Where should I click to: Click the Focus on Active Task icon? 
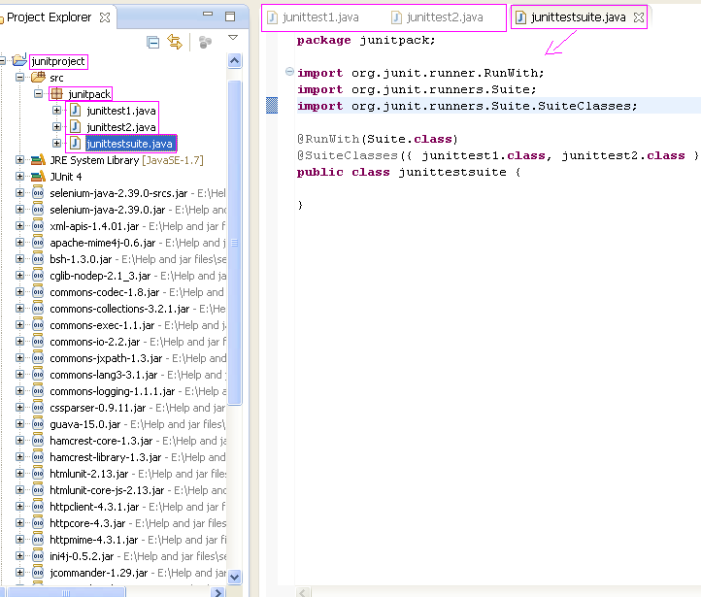tap(205, 43)
